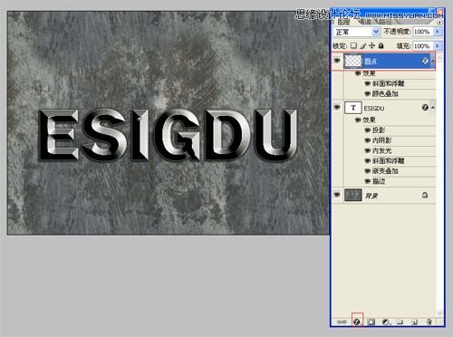Switch to the 路径 tab

point(386,22)
